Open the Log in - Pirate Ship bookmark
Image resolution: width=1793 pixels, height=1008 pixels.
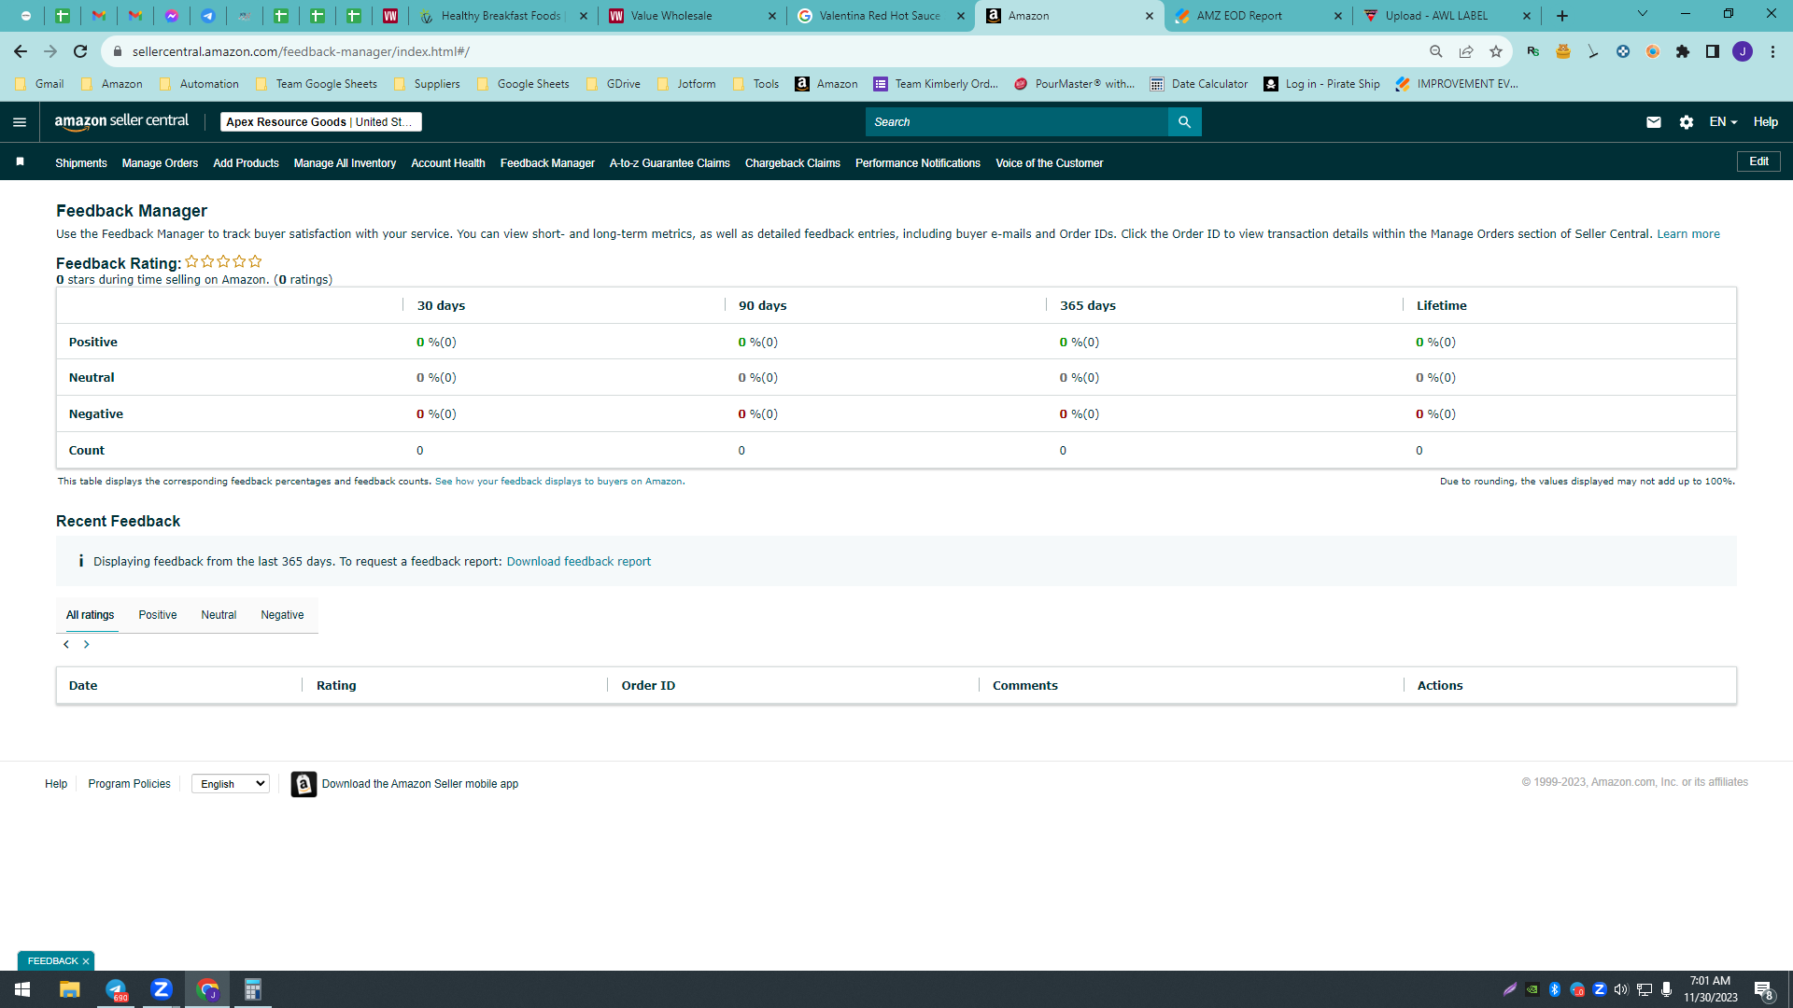tap(1322, 84)
